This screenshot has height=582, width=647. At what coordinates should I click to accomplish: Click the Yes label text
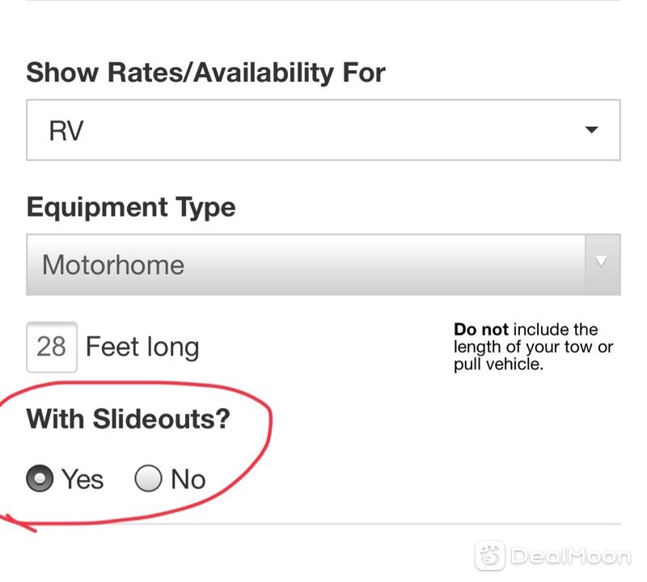click(x=82, y=479)
